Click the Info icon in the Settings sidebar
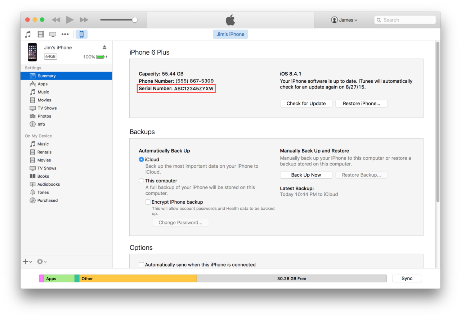Screen dimensions: 461x318 33,124
